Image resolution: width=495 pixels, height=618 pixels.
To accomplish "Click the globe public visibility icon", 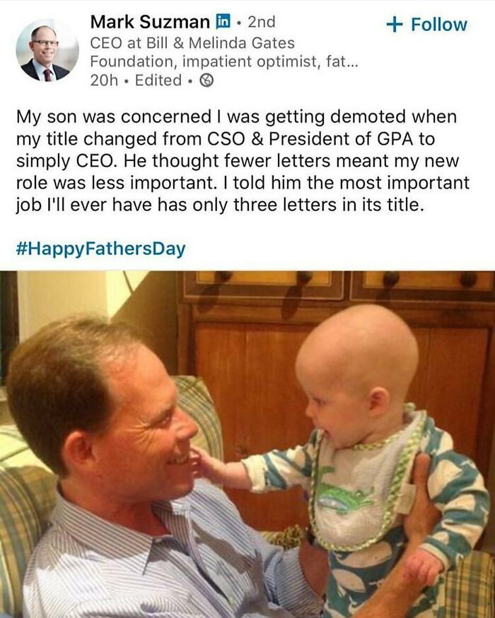I will [207, 81].
